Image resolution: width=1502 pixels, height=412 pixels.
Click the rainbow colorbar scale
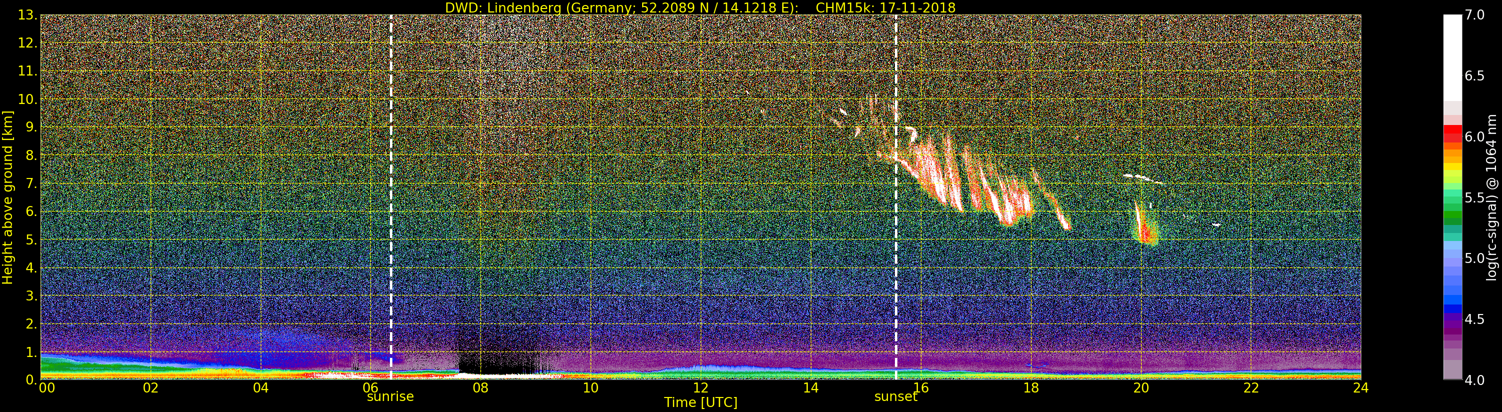click(1452, 197)
